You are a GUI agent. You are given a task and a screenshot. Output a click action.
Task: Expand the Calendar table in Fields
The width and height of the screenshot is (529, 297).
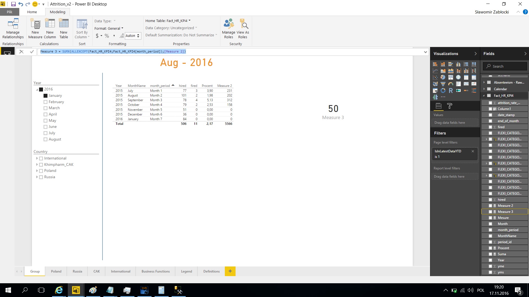click(484, 89)
